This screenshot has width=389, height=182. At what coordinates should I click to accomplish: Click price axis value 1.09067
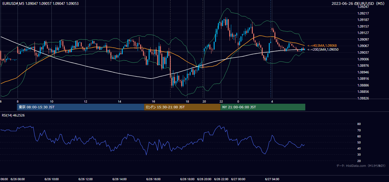click(363, 46)
